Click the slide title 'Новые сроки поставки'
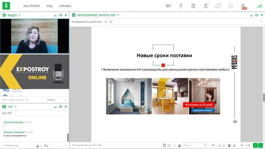265x149 pixels. [x=164, y=55]
